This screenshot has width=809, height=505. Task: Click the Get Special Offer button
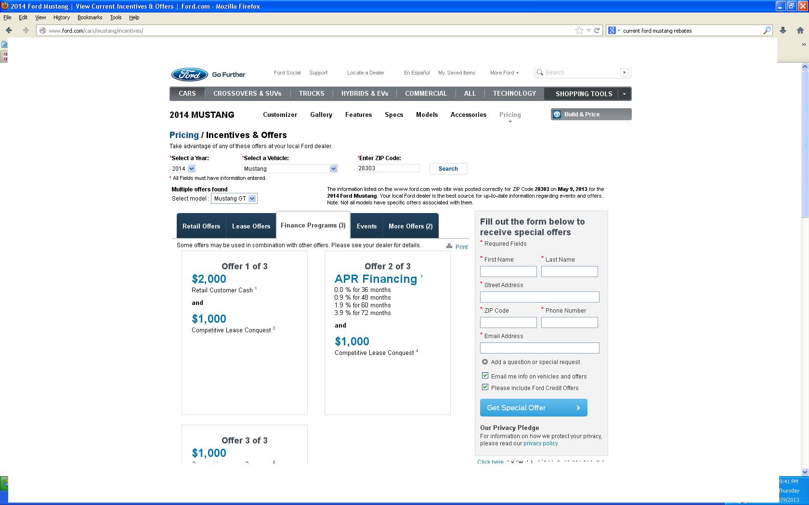pos(533,407)
